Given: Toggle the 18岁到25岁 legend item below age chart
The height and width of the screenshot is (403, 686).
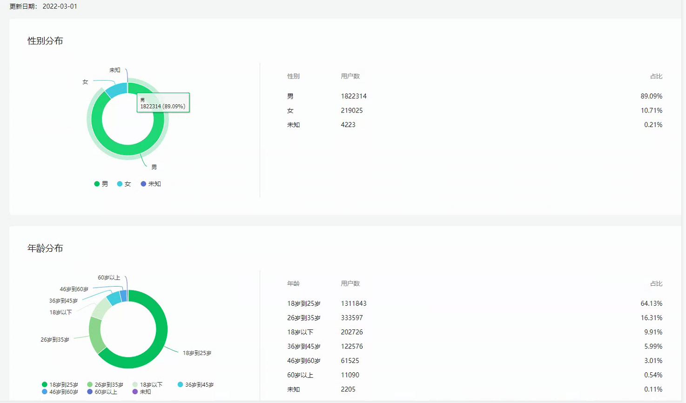Looking at the screenshot, I should [x=60, y=385].
